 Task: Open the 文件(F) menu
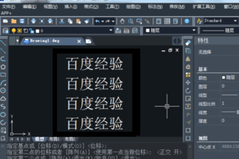tap(8, 7)
